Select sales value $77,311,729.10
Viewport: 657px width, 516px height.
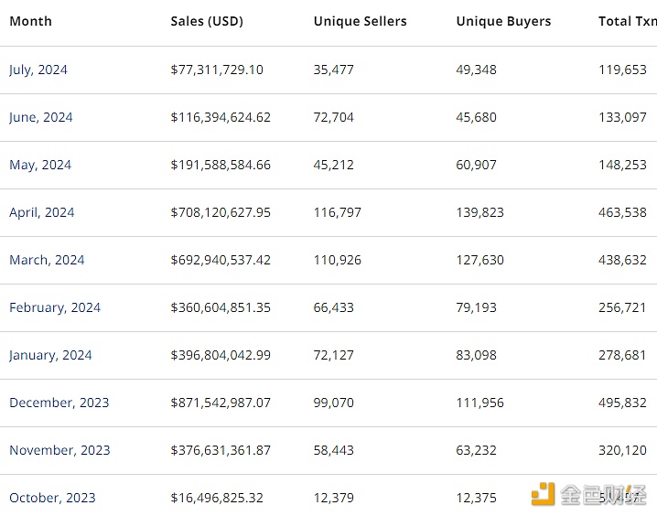[217, 70]
